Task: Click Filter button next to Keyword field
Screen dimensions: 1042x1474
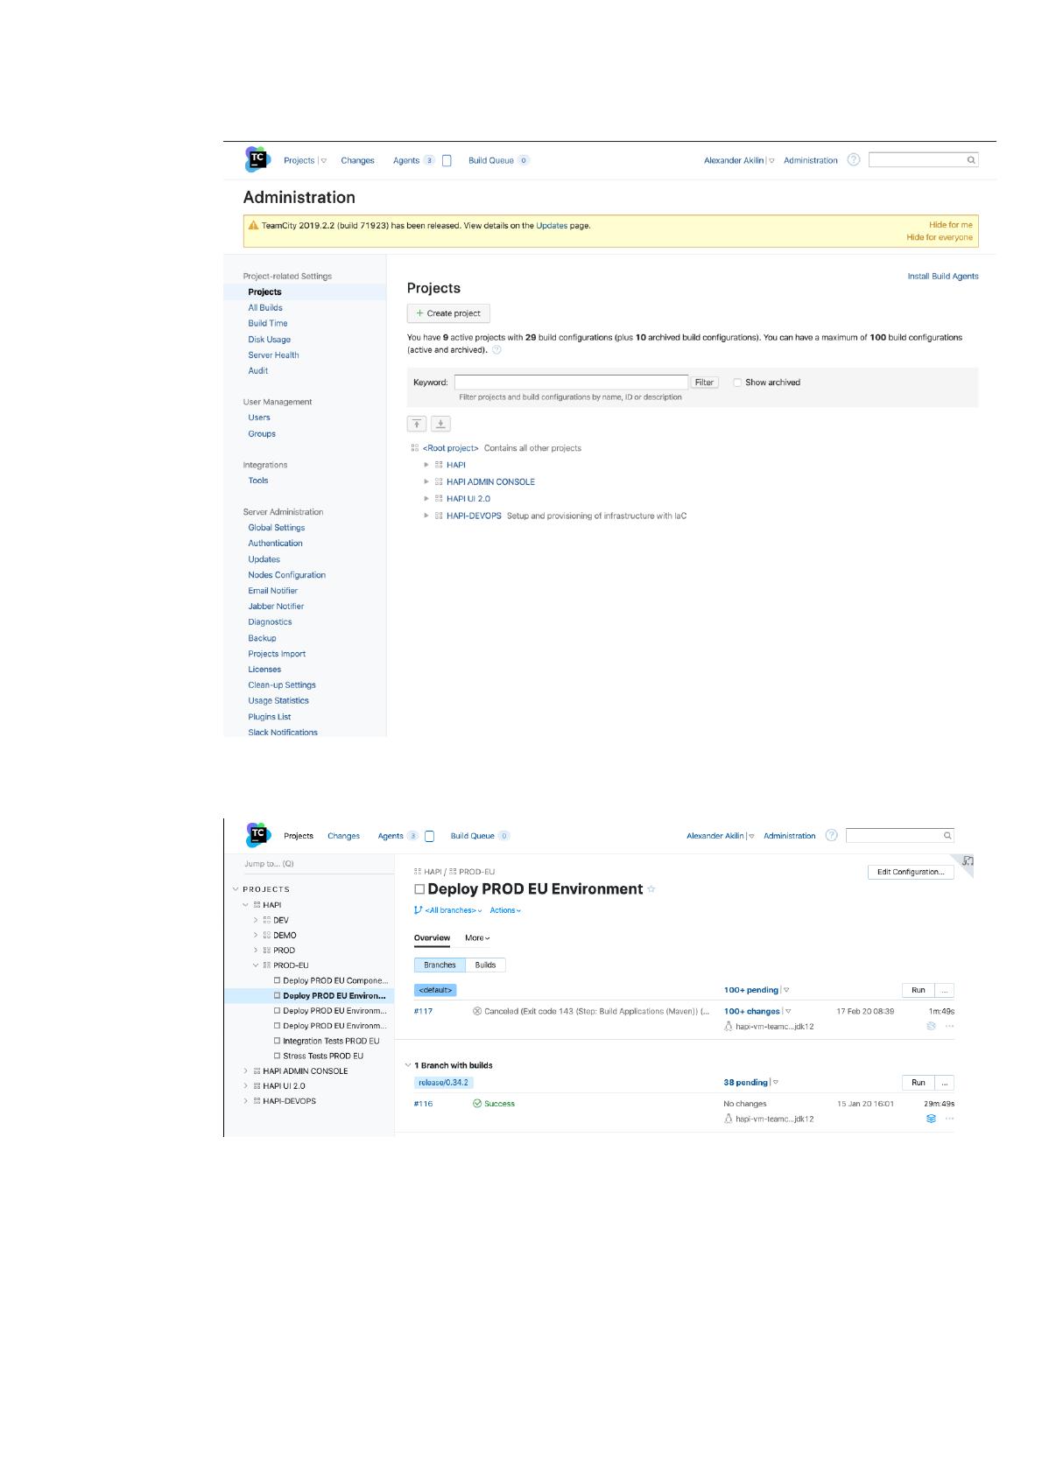Action: click(704, 383)
